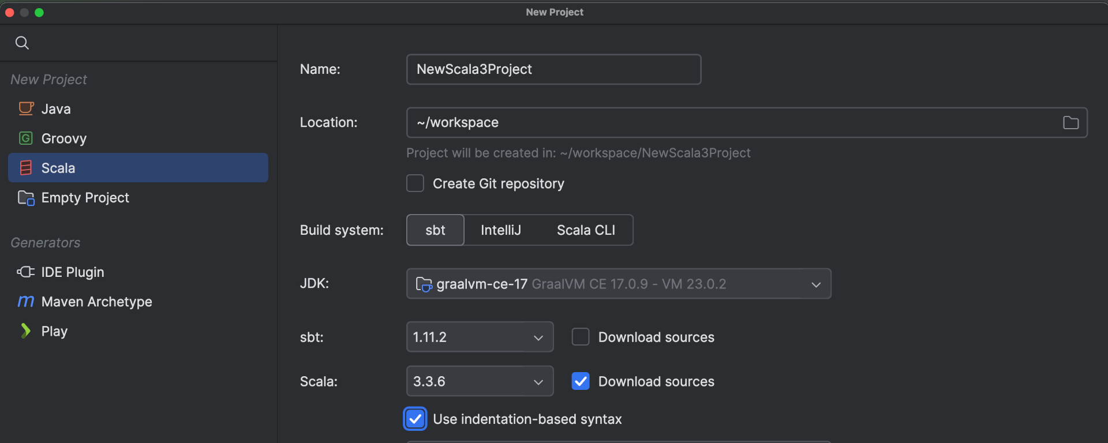1108x443 pixels.
Task: Select Java project type
Action: (x=138, y=109)
